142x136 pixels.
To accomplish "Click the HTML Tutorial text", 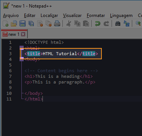I will (x=60, y=54).
